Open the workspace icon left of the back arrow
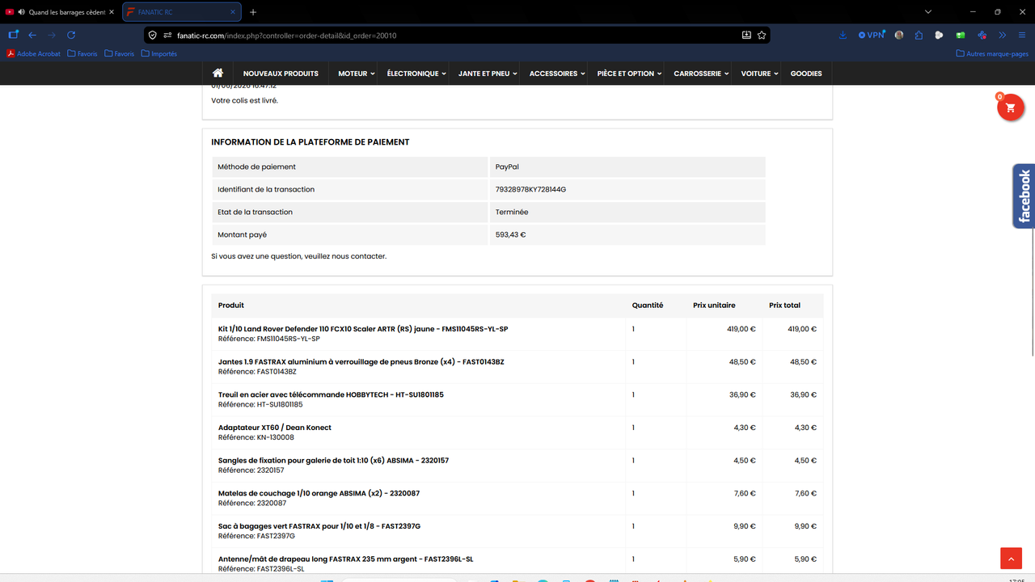The width and height of the screenshot is (1035, 582). click(x=13, y=35)
